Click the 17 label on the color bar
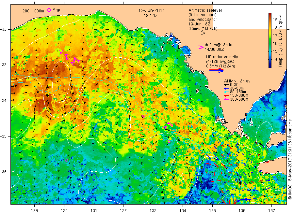The height and width of the screenshot is (215, 294). [275, 36]
